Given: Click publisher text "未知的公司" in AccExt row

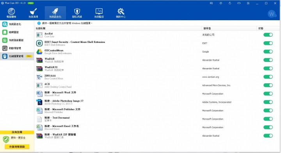Looking at the screenshot, I should click(x=208, y=35).
